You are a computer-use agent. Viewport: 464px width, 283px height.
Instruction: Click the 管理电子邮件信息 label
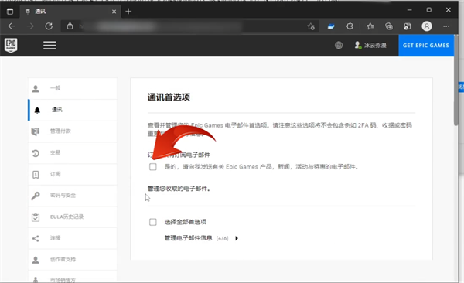(188, 238)
